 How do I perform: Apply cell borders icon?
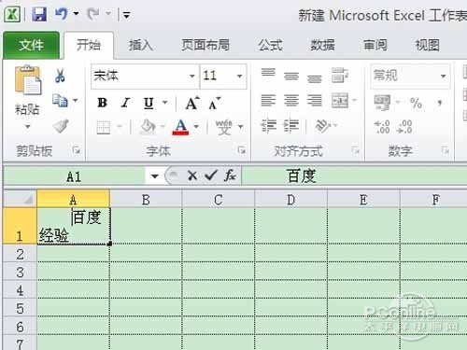104,127
